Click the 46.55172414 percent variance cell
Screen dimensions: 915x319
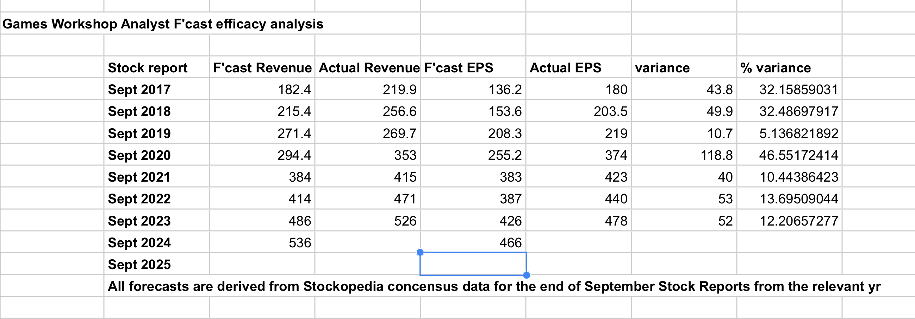tap(790, 155)
